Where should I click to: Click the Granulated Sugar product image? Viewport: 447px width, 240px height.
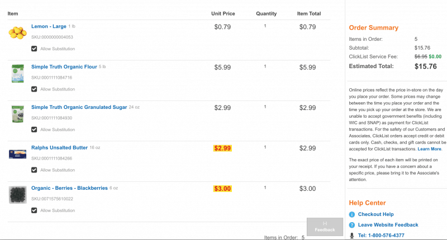[x=18, y=114]
